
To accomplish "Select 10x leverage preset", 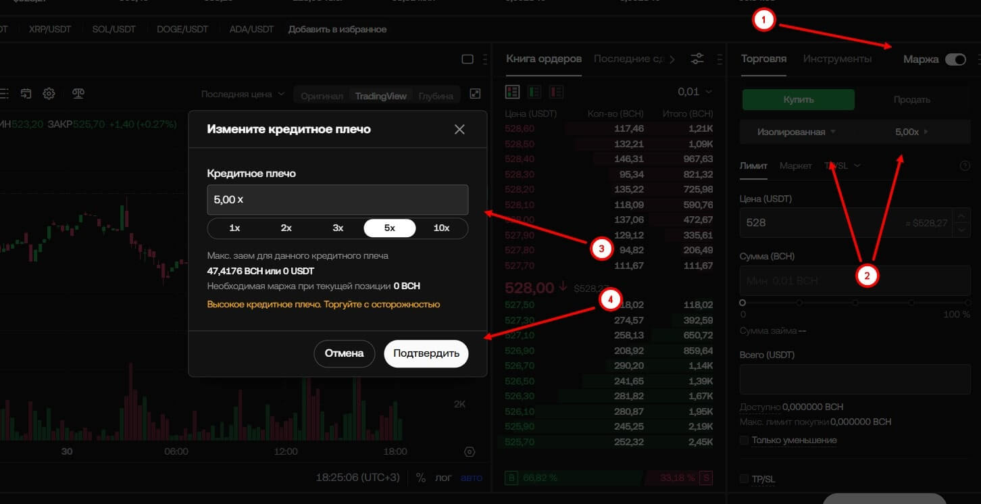I will click(441, 228).
